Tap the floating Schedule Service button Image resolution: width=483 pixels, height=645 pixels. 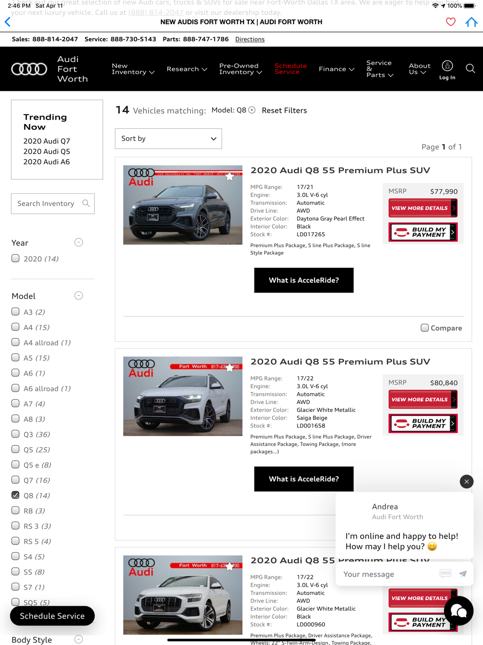(52, 616)
